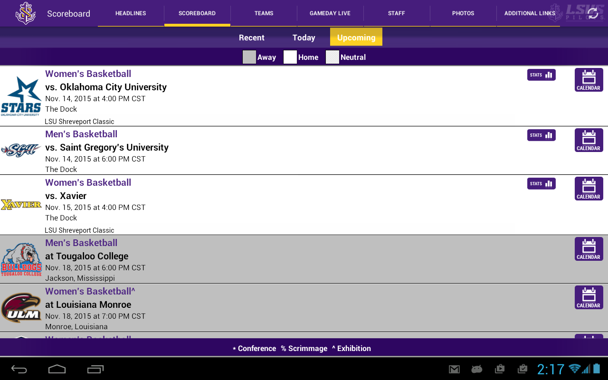Tap 'Nov. 15, 2015 at 4:00 PM CST'
The width and height of the screenshot is (608, 380).
pyautogui.click(x=95, y=208)
